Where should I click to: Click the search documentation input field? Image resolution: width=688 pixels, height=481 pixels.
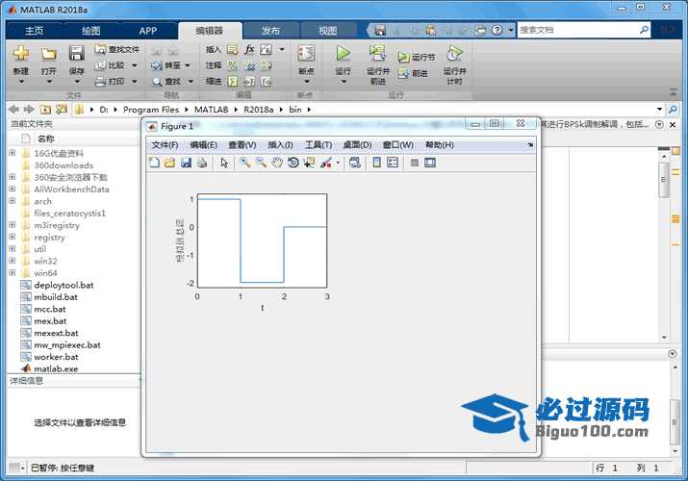(x=578, y=30)
